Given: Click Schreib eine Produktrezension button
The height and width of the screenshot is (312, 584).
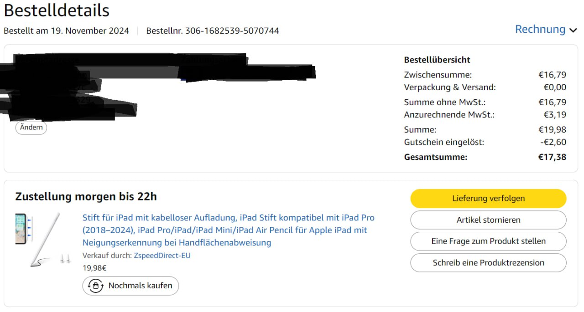Looking at the screenshot, I should pyautogui.click(x=488, y=263).
